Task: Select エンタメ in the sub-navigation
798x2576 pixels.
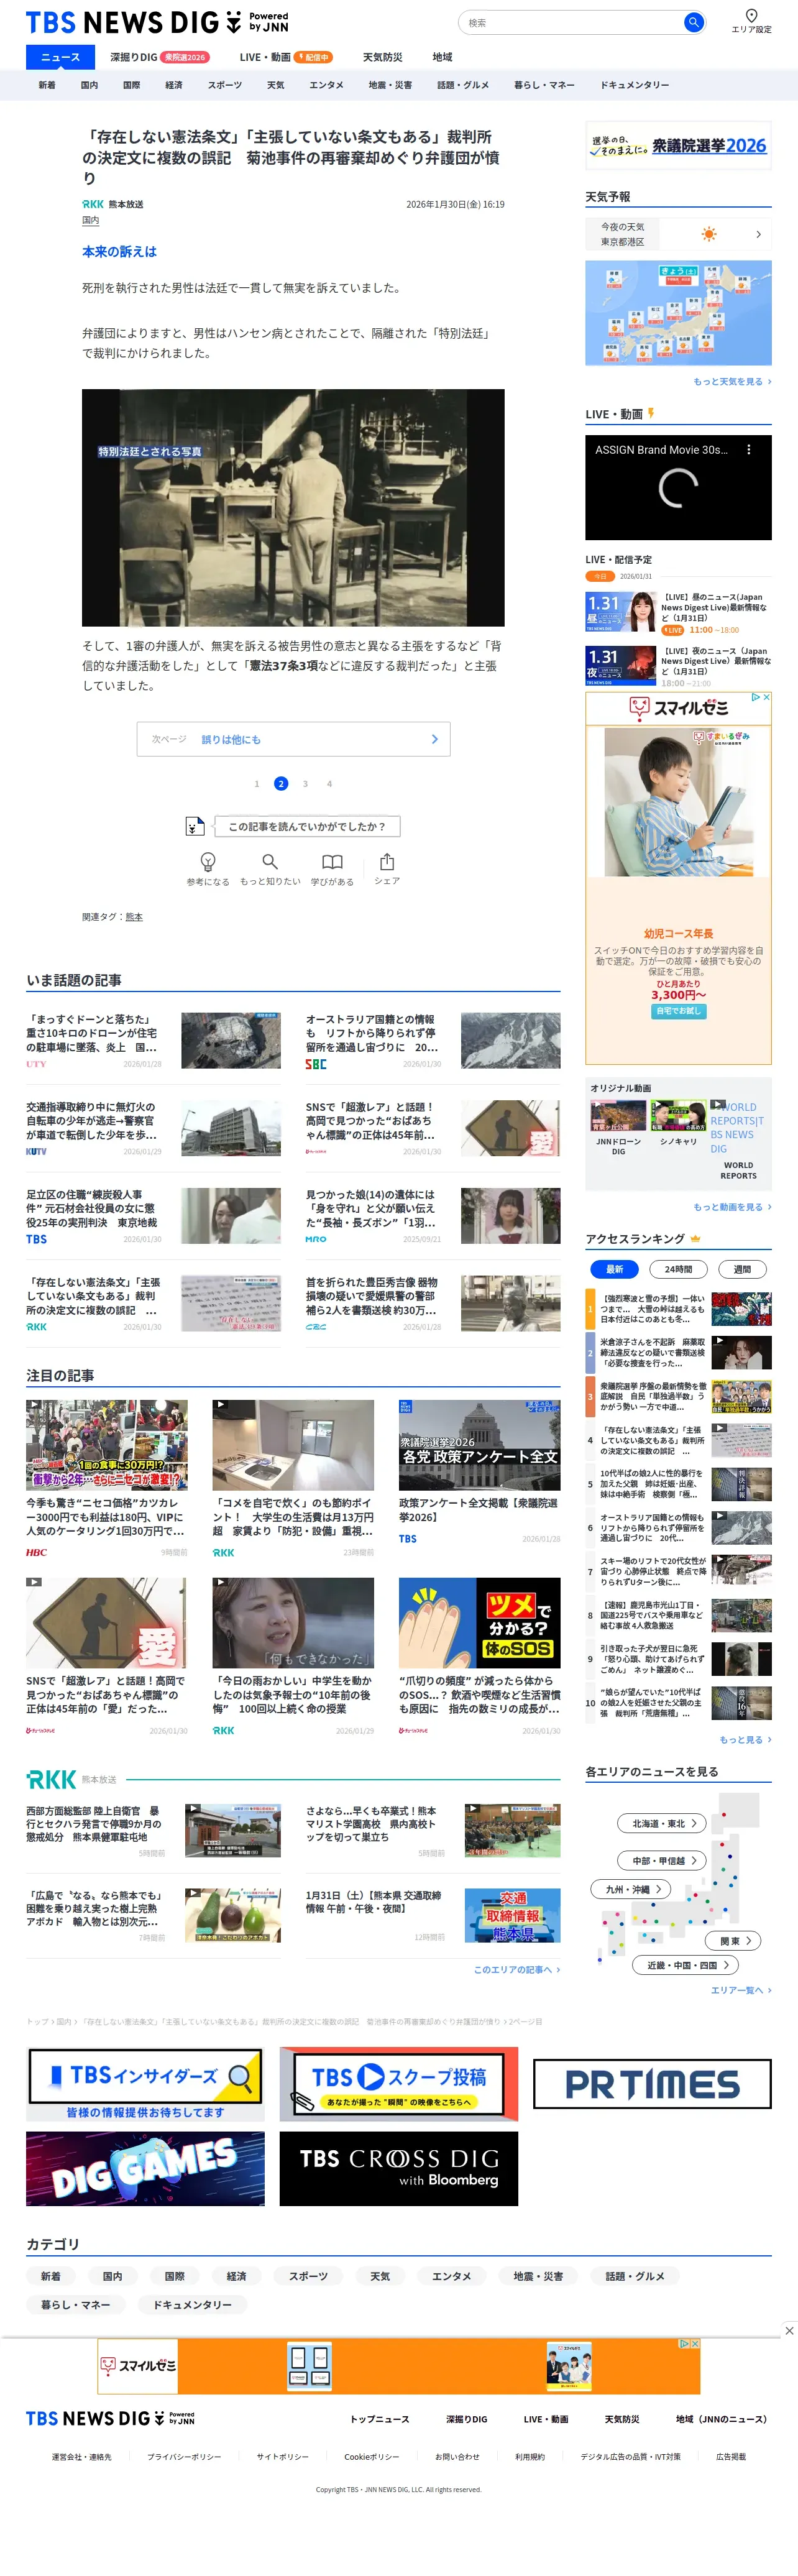Action: click(326, 85)
